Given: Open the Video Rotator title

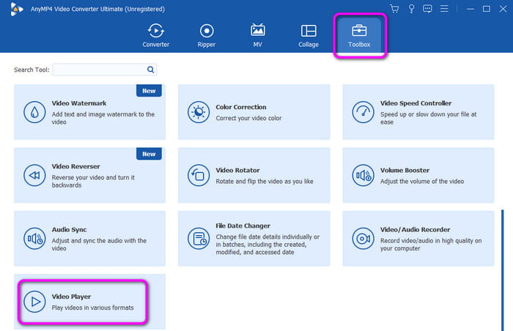Looking at the screenshot, I should point(237,170).
